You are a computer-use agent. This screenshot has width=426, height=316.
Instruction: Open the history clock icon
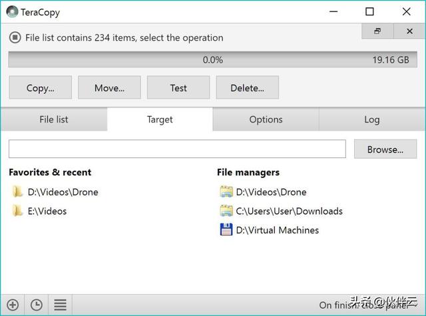(36, 305)
